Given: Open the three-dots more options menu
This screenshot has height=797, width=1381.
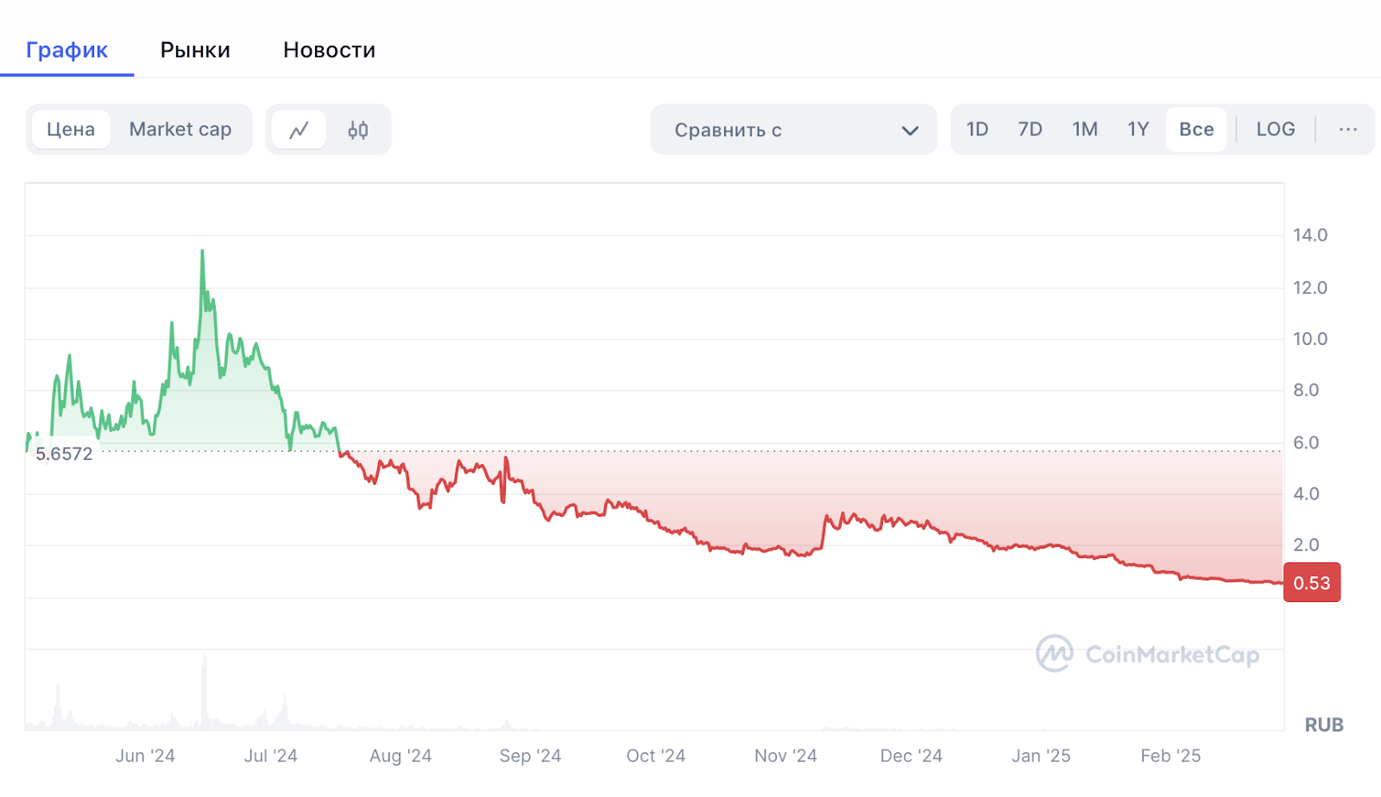Looking at the screenshot, I should (1347, 129).
